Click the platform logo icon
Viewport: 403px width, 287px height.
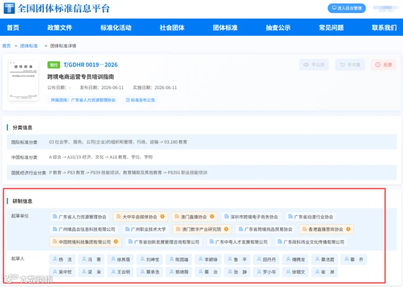[9, 8]
